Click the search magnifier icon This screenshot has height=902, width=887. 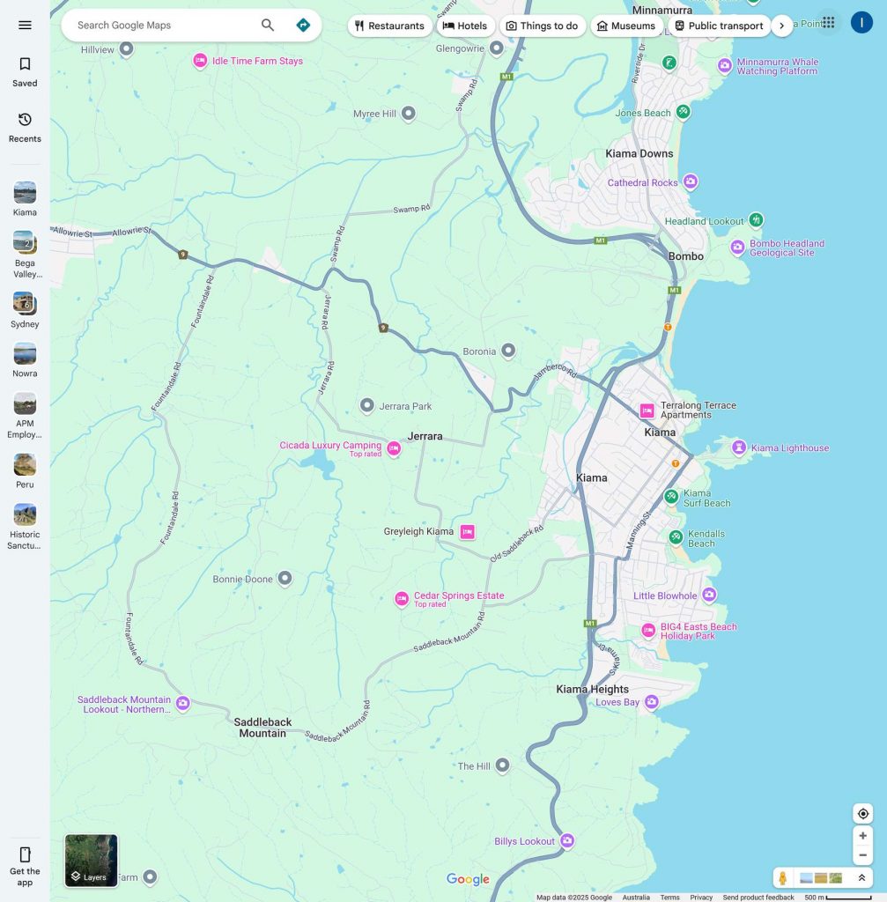pos(268,25)
